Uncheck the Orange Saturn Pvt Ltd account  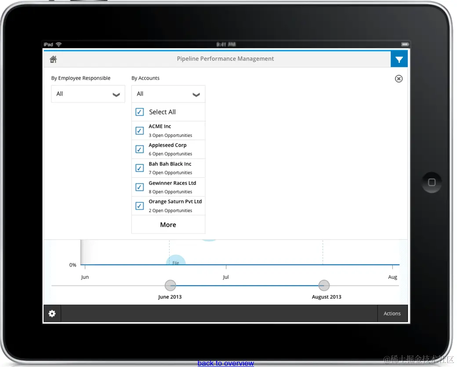(140, 206)
